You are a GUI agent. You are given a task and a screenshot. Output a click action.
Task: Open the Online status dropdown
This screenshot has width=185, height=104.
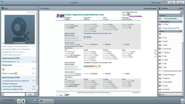[x=171, y=94]
